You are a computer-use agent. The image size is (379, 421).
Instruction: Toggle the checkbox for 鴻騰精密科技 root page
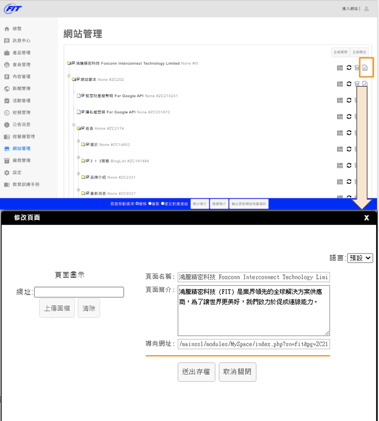point(74,63)
